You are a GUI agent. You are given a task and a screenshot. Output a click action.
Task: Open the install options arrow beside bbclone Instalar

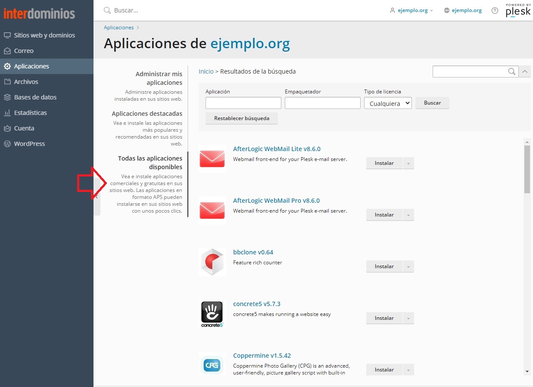pyautogui.click(x=408, y=266)
